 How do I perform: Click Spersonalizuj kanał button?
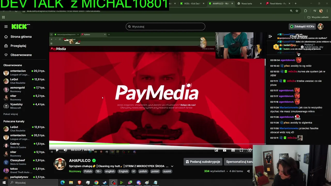[238, 162]
